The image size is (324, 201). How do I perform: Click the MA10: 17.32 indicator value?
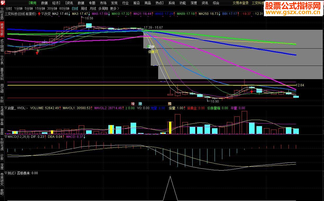tap(121, 14)
